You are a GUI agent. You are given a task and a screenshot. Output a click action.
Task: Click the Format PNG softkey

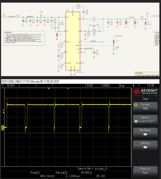pyautogui.click(x=145, y=107)
